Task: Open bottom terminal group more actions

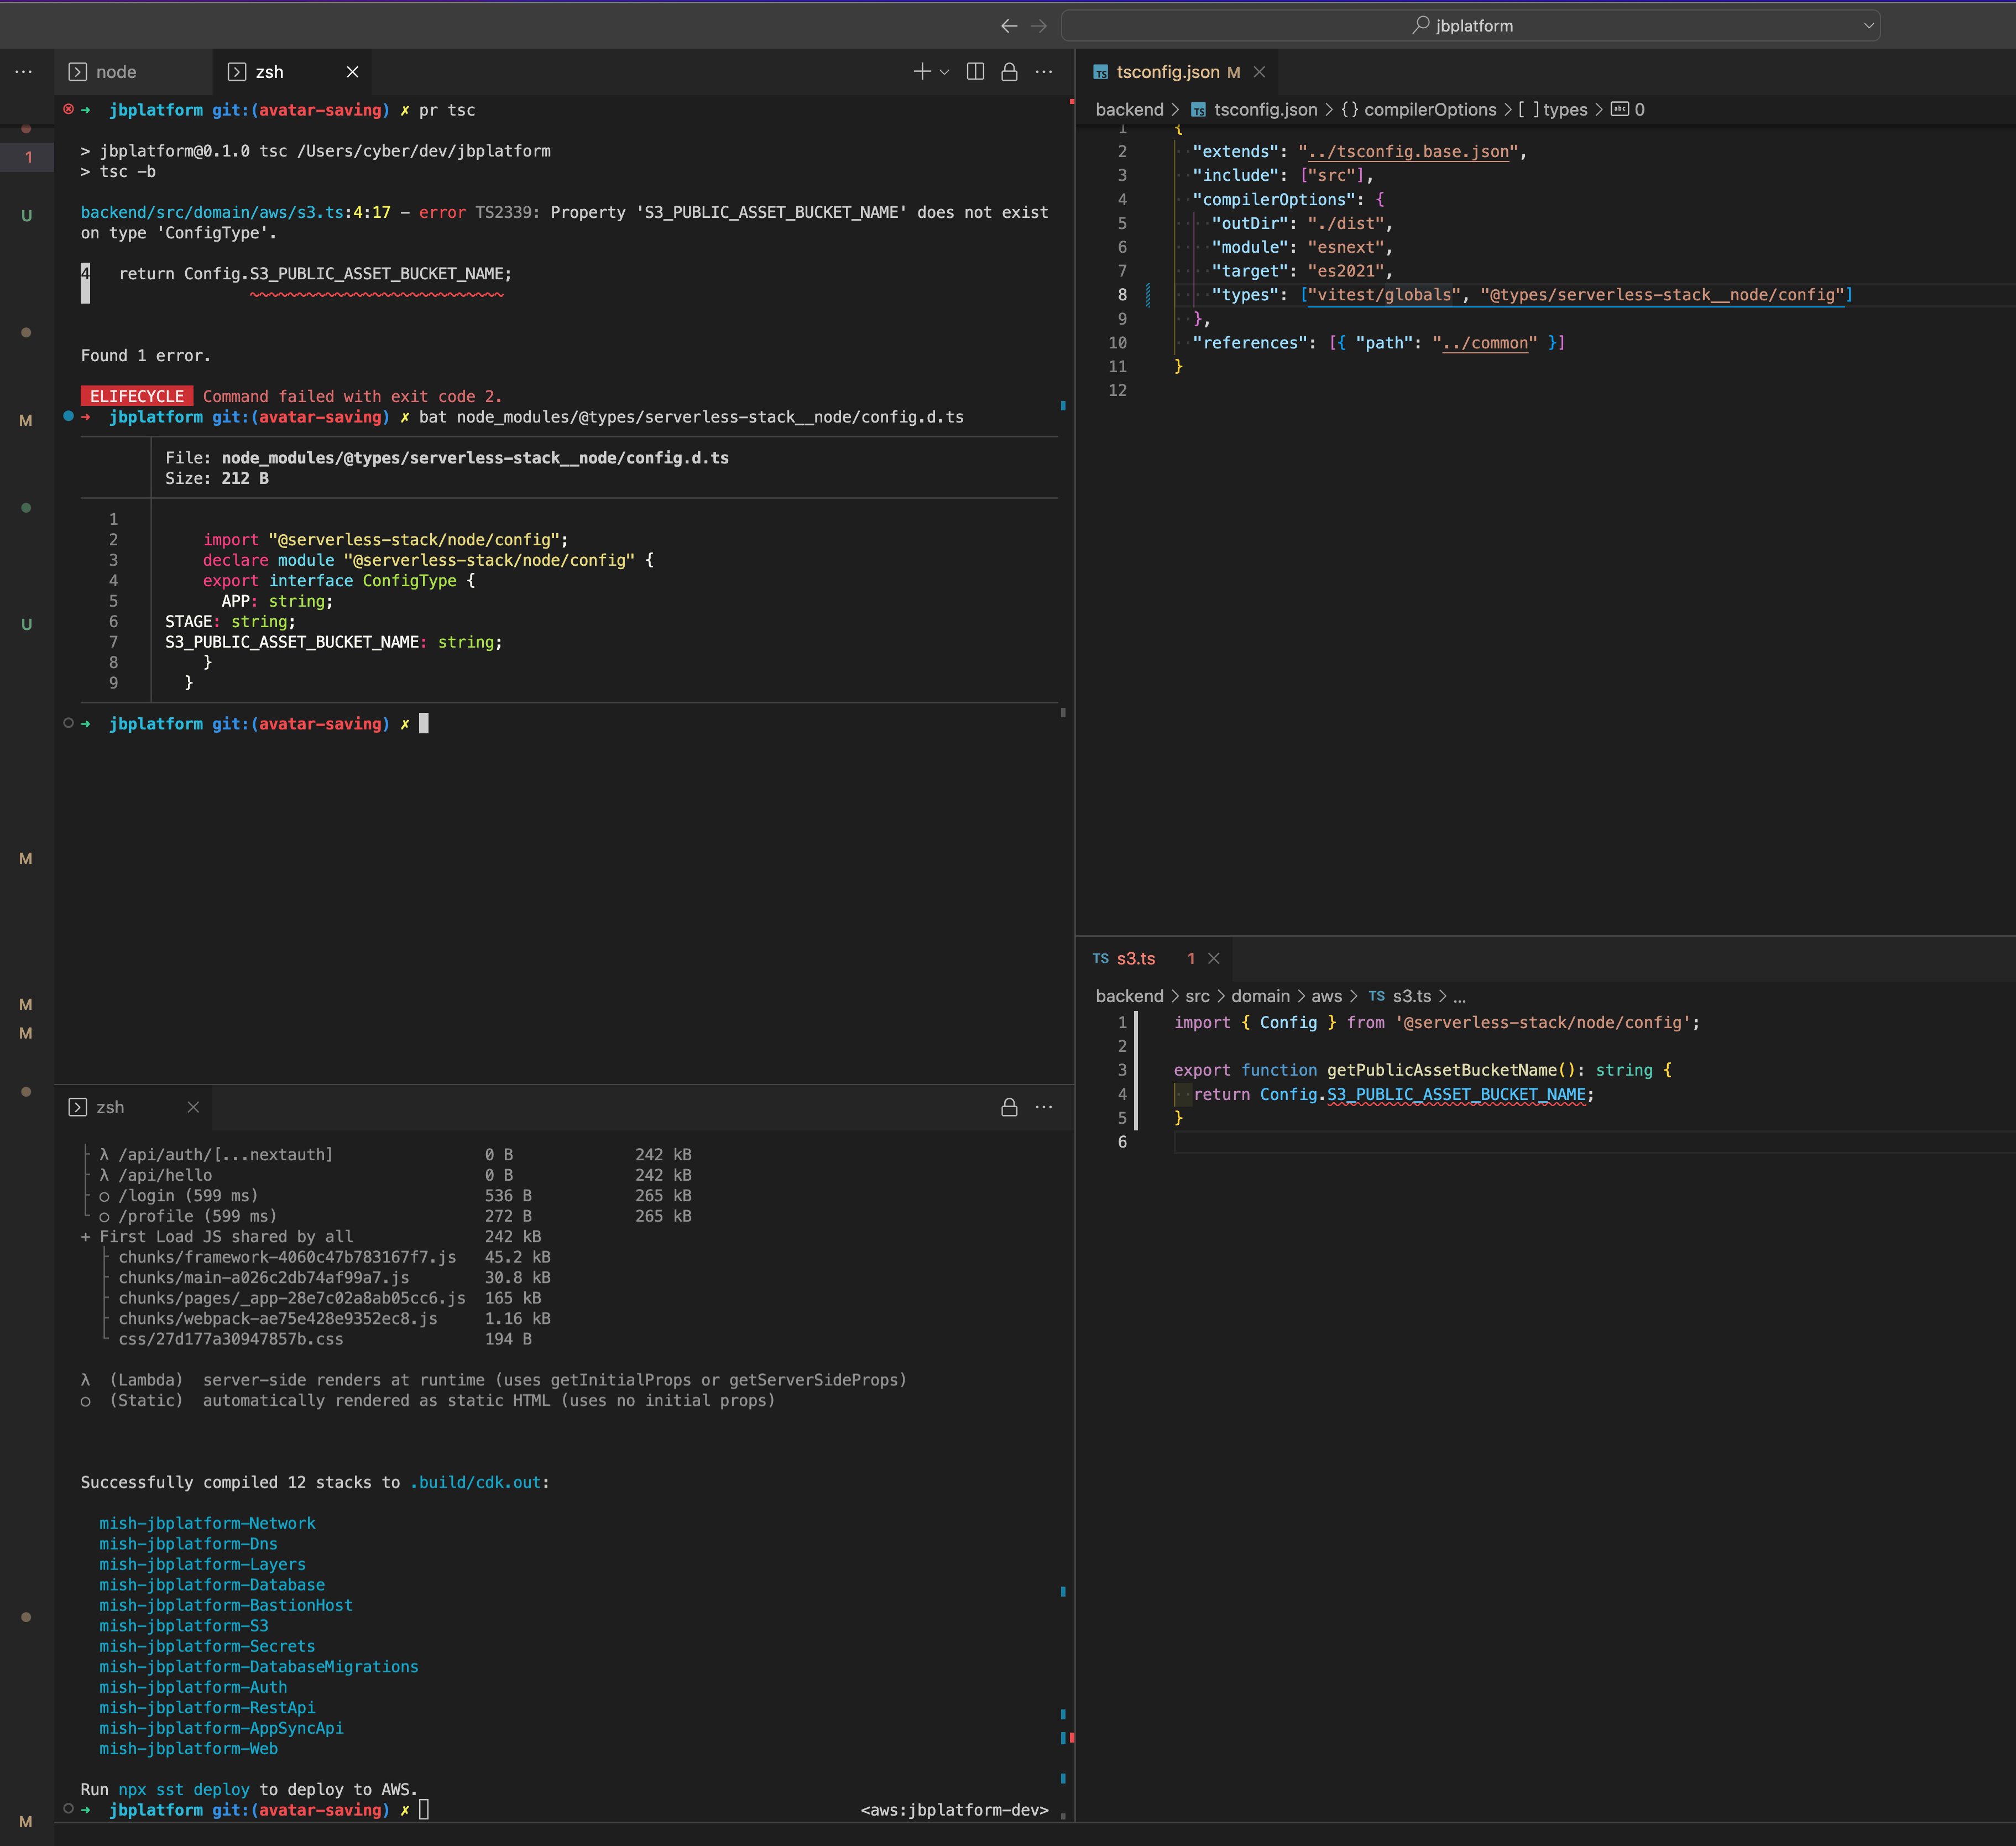Action: pyautogui.click(x=1044, y=1108)
